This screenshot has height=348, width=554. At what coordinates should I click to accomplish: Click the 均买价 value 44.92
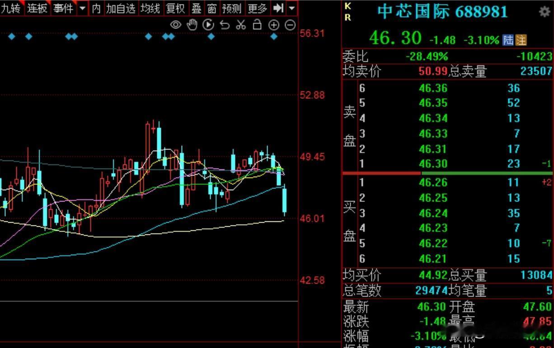click(433, 275)
